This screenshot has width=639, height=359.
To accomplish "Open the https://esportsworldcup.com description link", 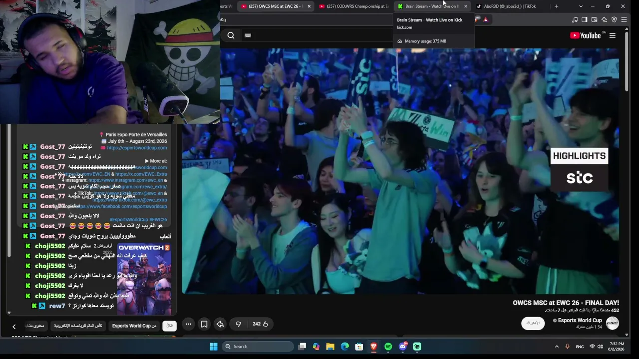I will 137,148.
